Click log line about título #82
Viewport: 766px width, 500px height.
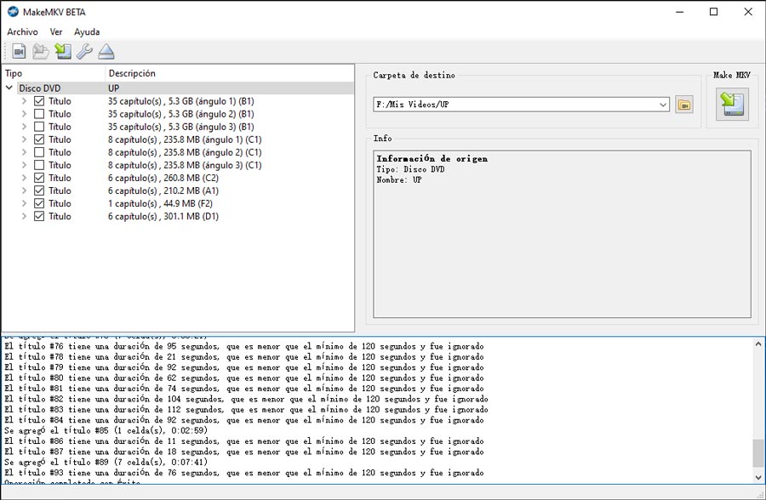coord(246,399)
